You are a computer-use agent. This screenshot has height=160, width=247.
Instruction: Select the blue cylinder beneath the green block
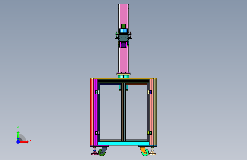click(124, 30)
